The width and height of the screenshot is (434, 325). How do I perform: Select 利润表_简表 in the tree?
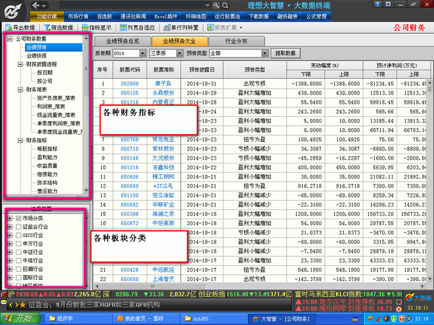point(51,106)
